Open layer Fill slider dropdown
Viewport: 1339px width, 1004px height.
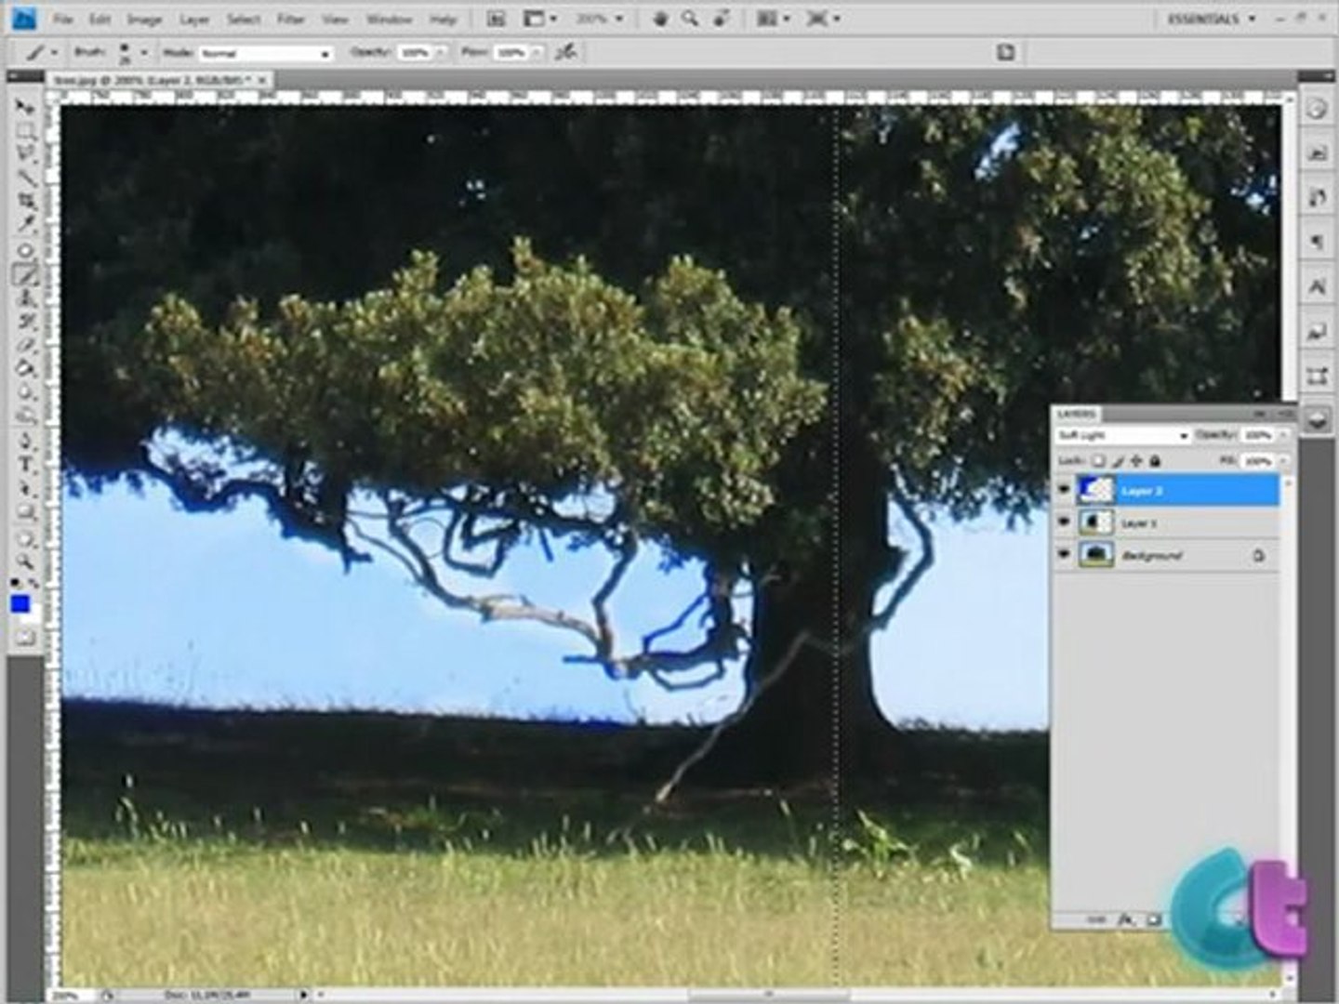(1284, 460)
